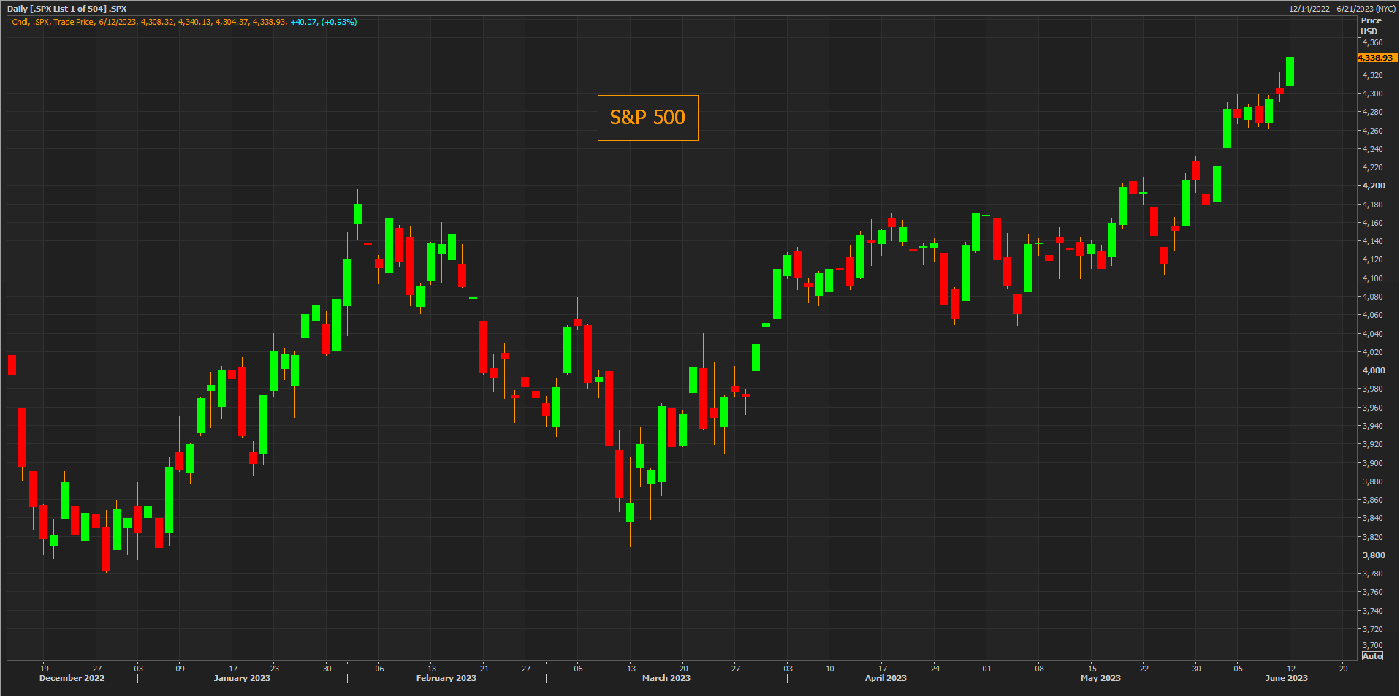
Task: Select the S&P 500 annotation box
Action: (647, 118)
